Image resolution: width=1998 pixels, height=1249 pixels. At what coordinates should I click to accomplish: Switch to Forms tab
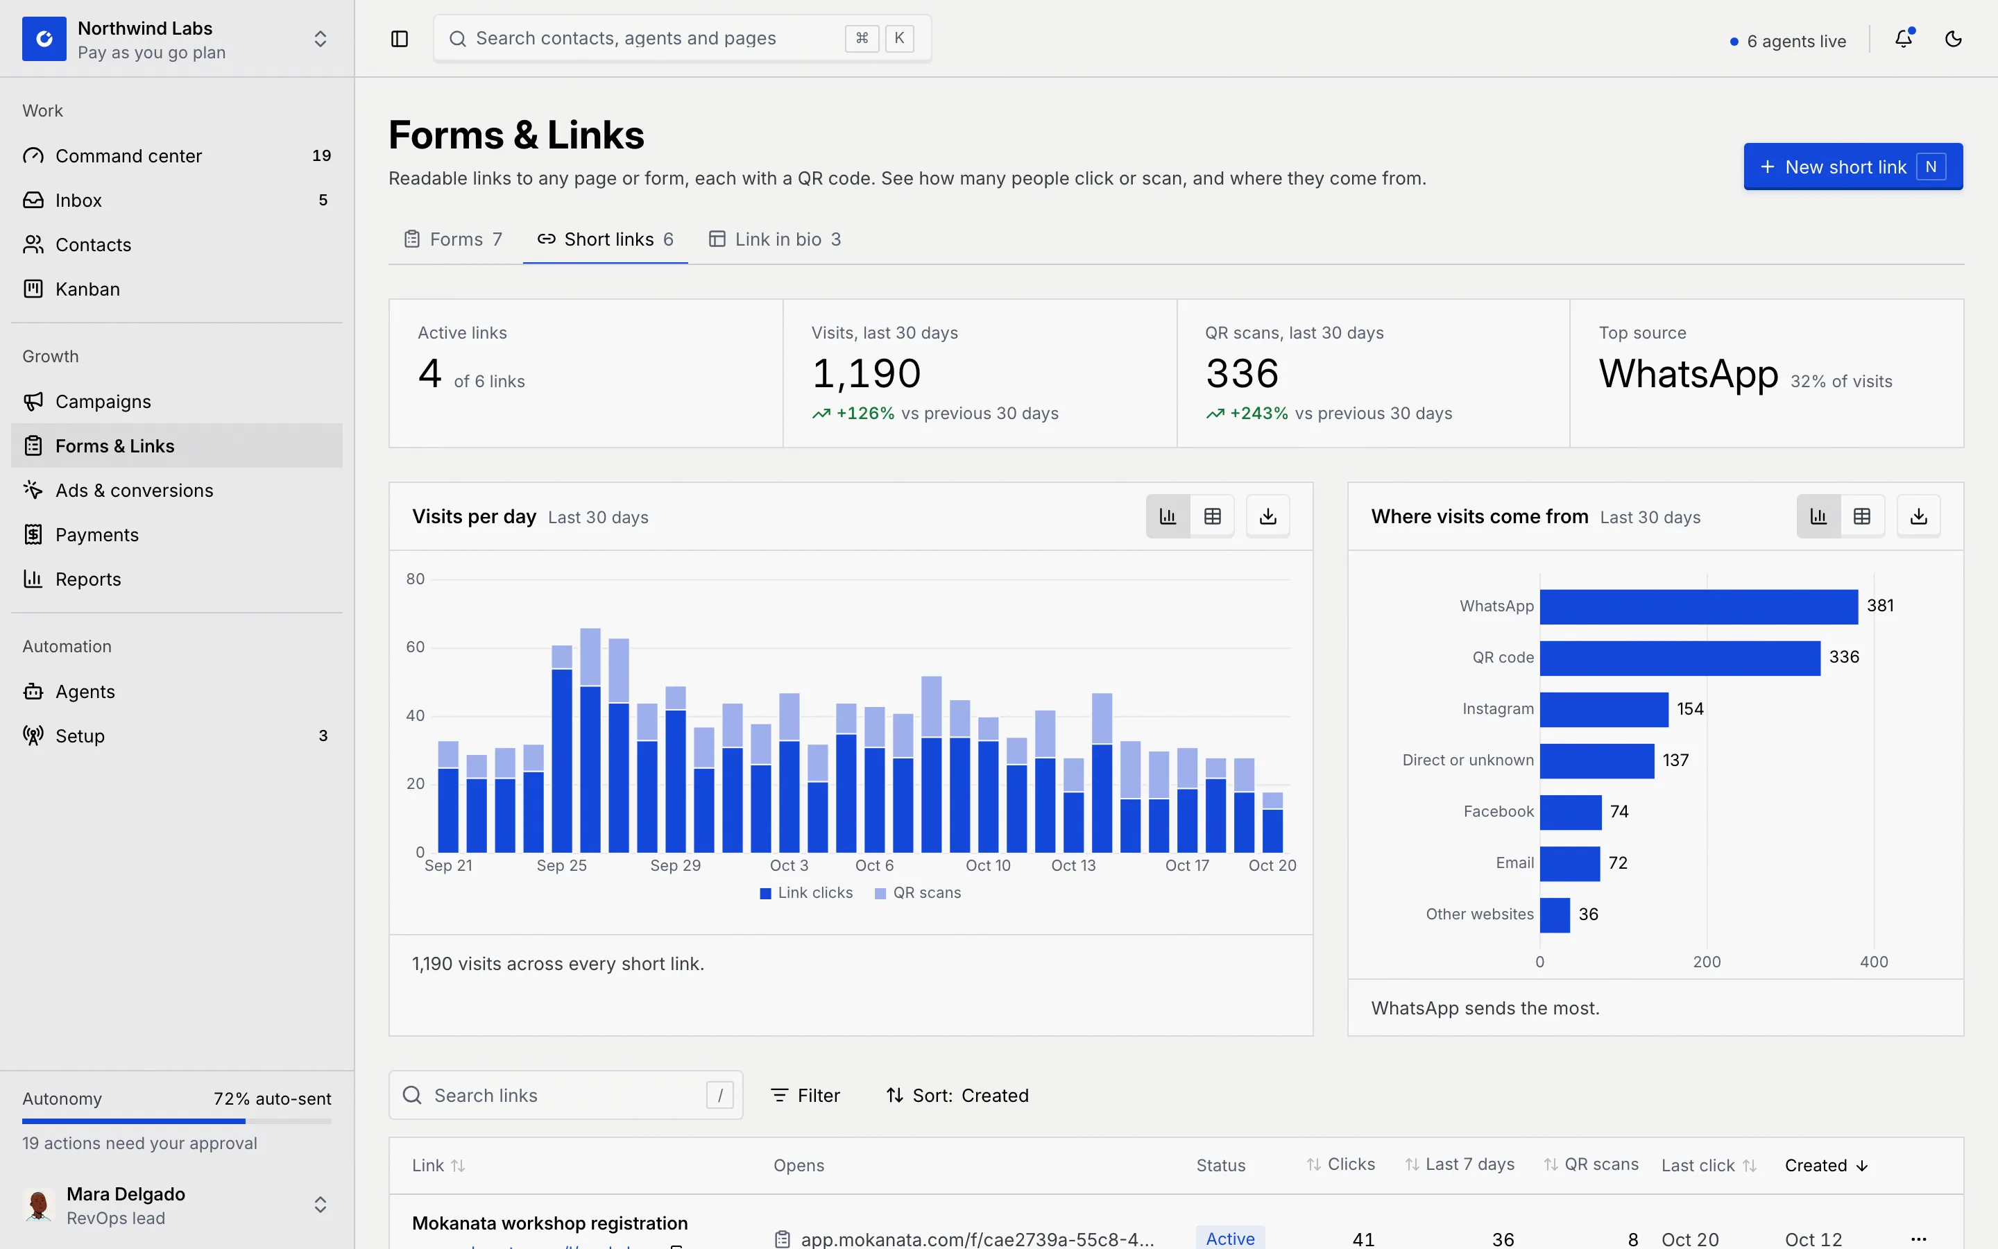(453, 239)
